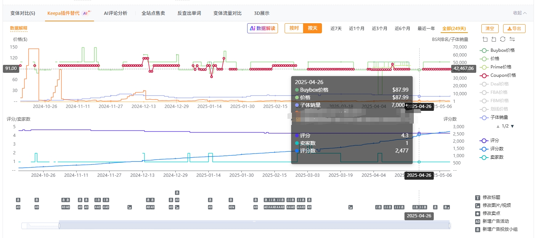This screenshot has height=238, width=547.
Task: Click the sparkle AI badge on Keepa插件替代 tab
Action: pos(87,13)
